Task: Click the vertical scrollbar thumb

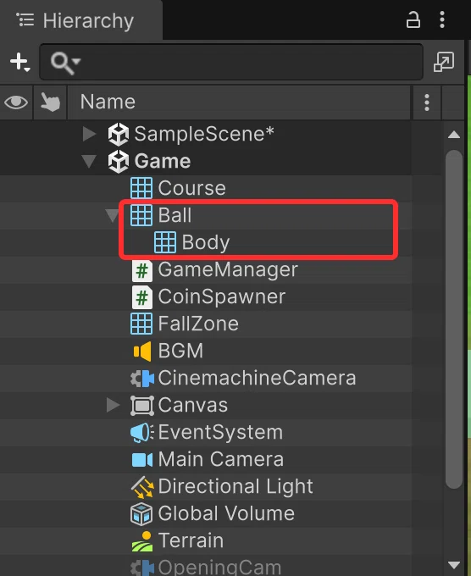Action: click(454, 319)
